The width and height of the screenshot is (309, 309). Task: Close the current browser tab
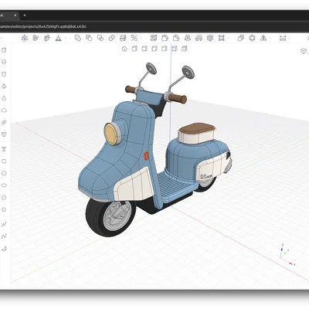coord(15,15)
